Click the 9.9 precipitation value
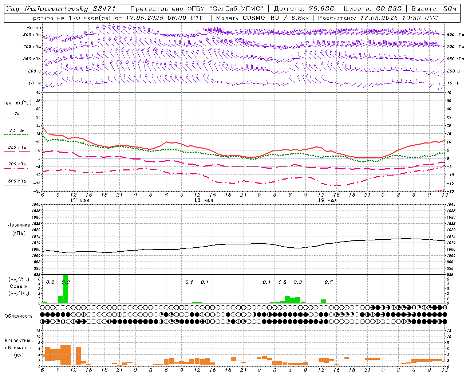Viewport: 466px width, 373px height. coord(66,282)
